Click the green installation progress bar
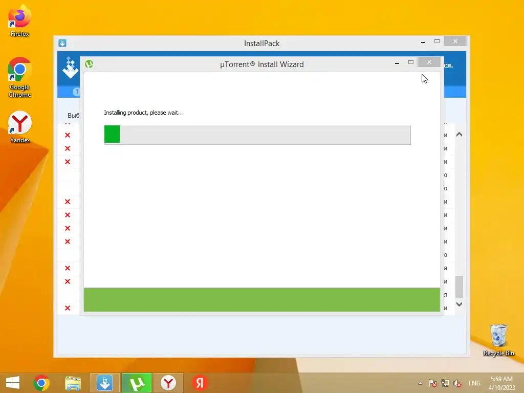The image size is (524, 393). click(257, 135)
